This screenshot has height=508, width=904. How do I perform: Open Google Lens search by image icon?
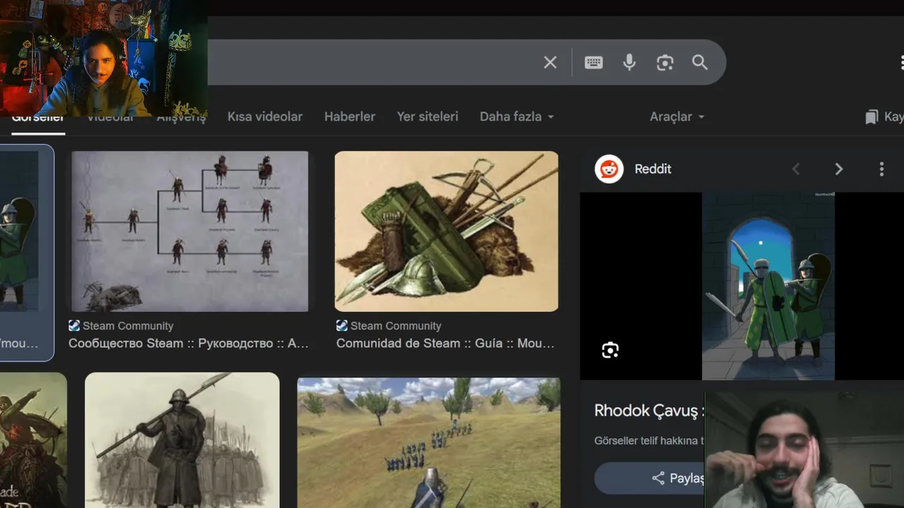pos(665,63)
